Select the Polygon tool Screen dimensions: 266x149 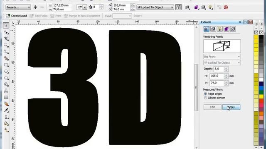pyautogui.click(x=6, y=78)
